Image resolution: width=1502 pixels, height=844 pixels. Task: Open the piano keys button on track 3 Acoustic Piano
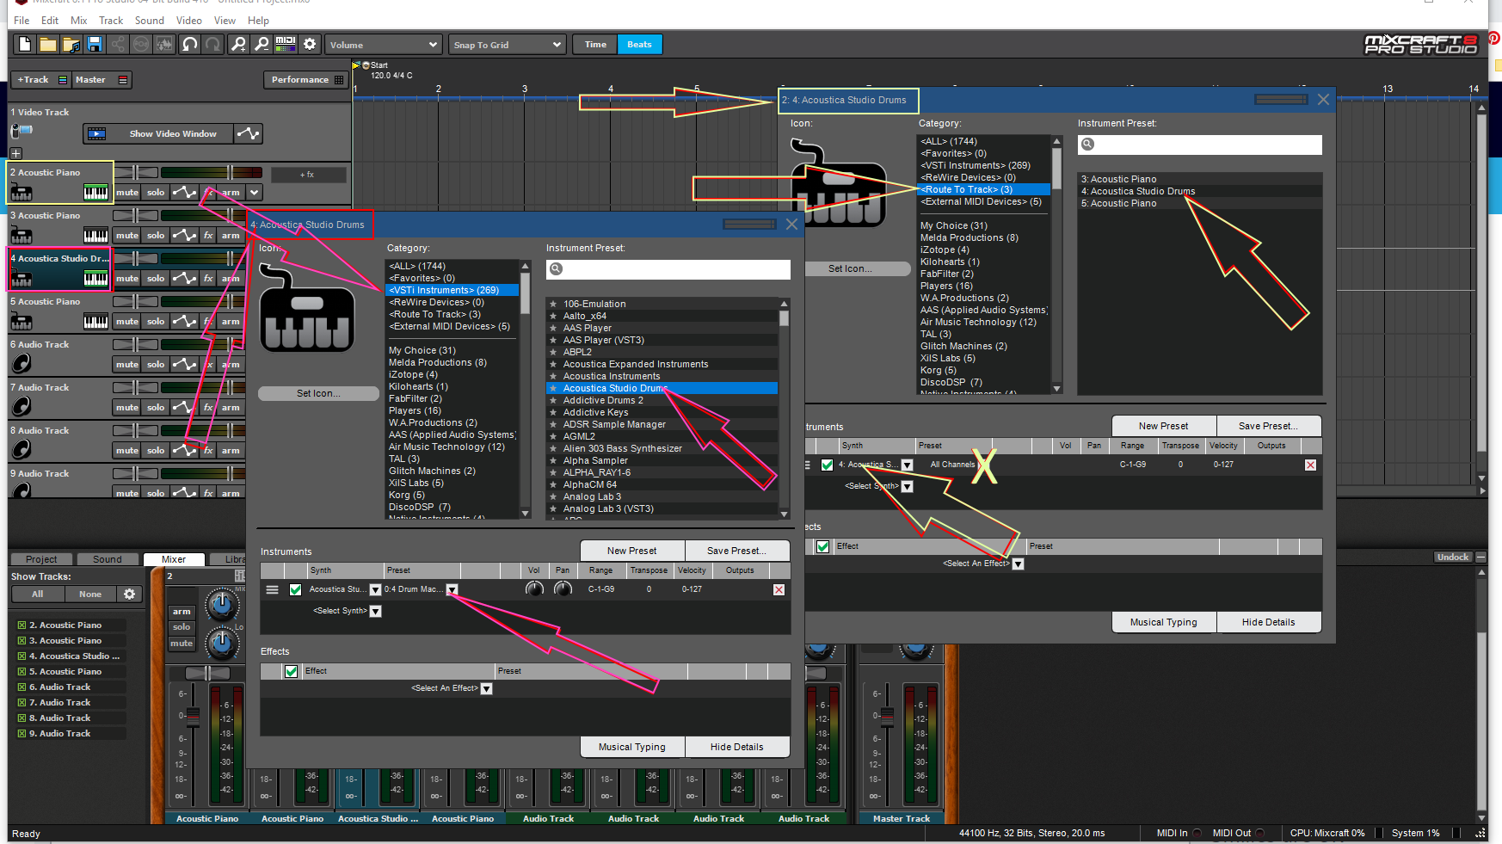click(x=95, y=235)
